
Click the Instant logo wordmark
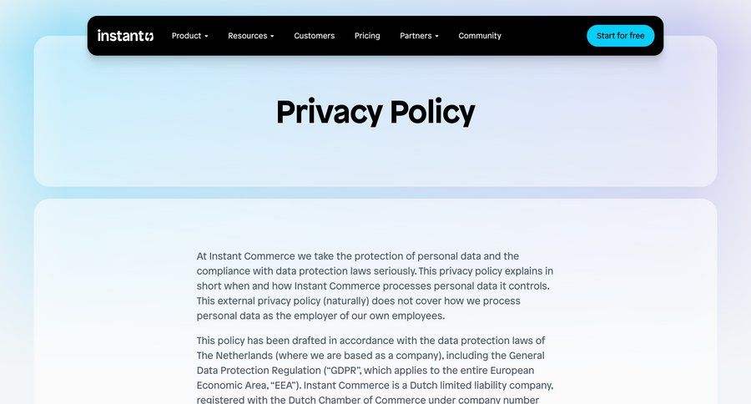pyautogui.click(x=120, y=36)
